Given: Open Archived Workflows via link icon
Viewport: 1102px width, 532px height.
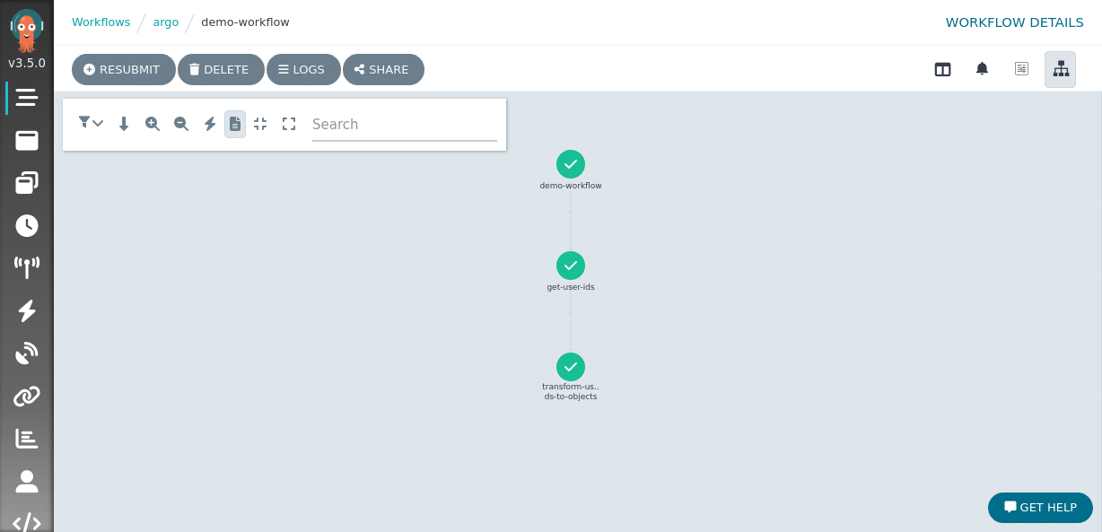Looking at the screenshot, I should click(x=26, y=396).
